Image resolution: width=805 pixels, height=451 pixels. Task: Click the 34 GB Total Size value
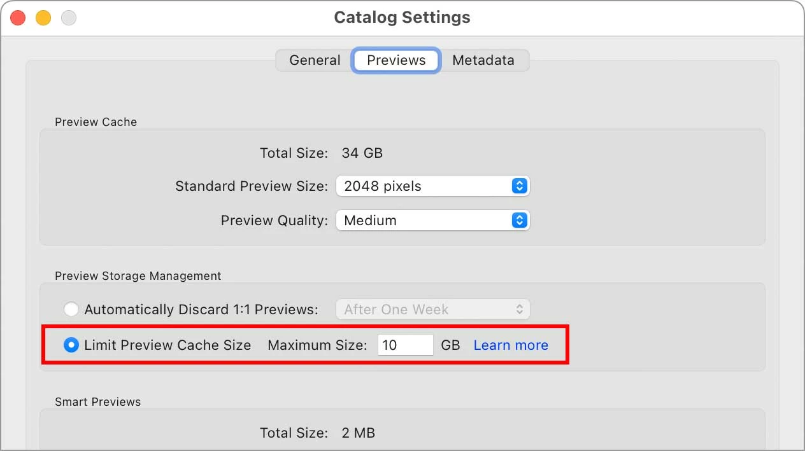pyautogui.click(x=362, y=153)
